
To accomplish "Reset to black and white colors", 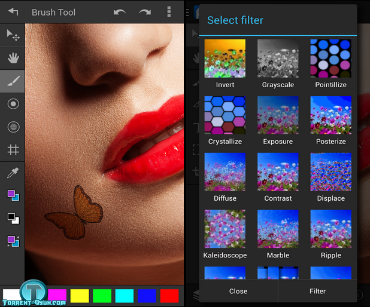I will 13,219.
